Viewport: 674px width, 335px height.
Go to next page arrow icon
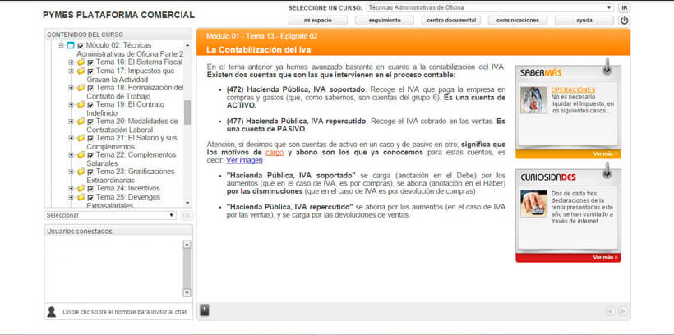click(x=622, y=311)
